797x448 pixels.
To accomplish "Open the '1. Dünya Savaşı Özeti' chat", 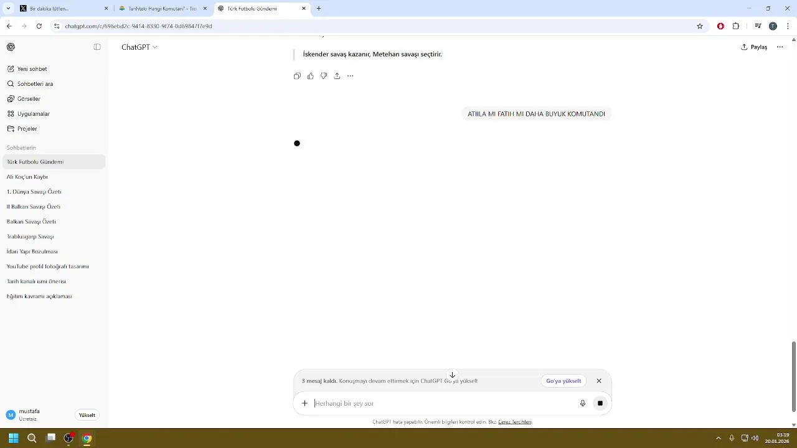I will pyautogui.click(x=54, y=192).
